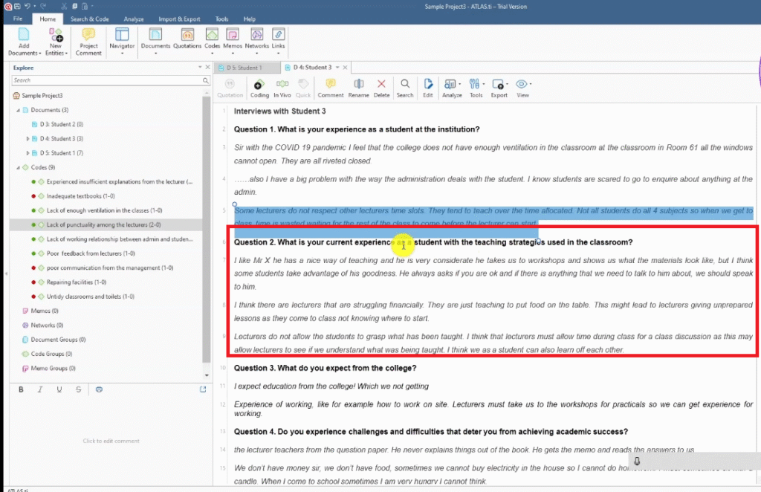Screen dimensions: 761x492
Task: Collapse the Codes (9) tree node
Action: coord(18,167)
